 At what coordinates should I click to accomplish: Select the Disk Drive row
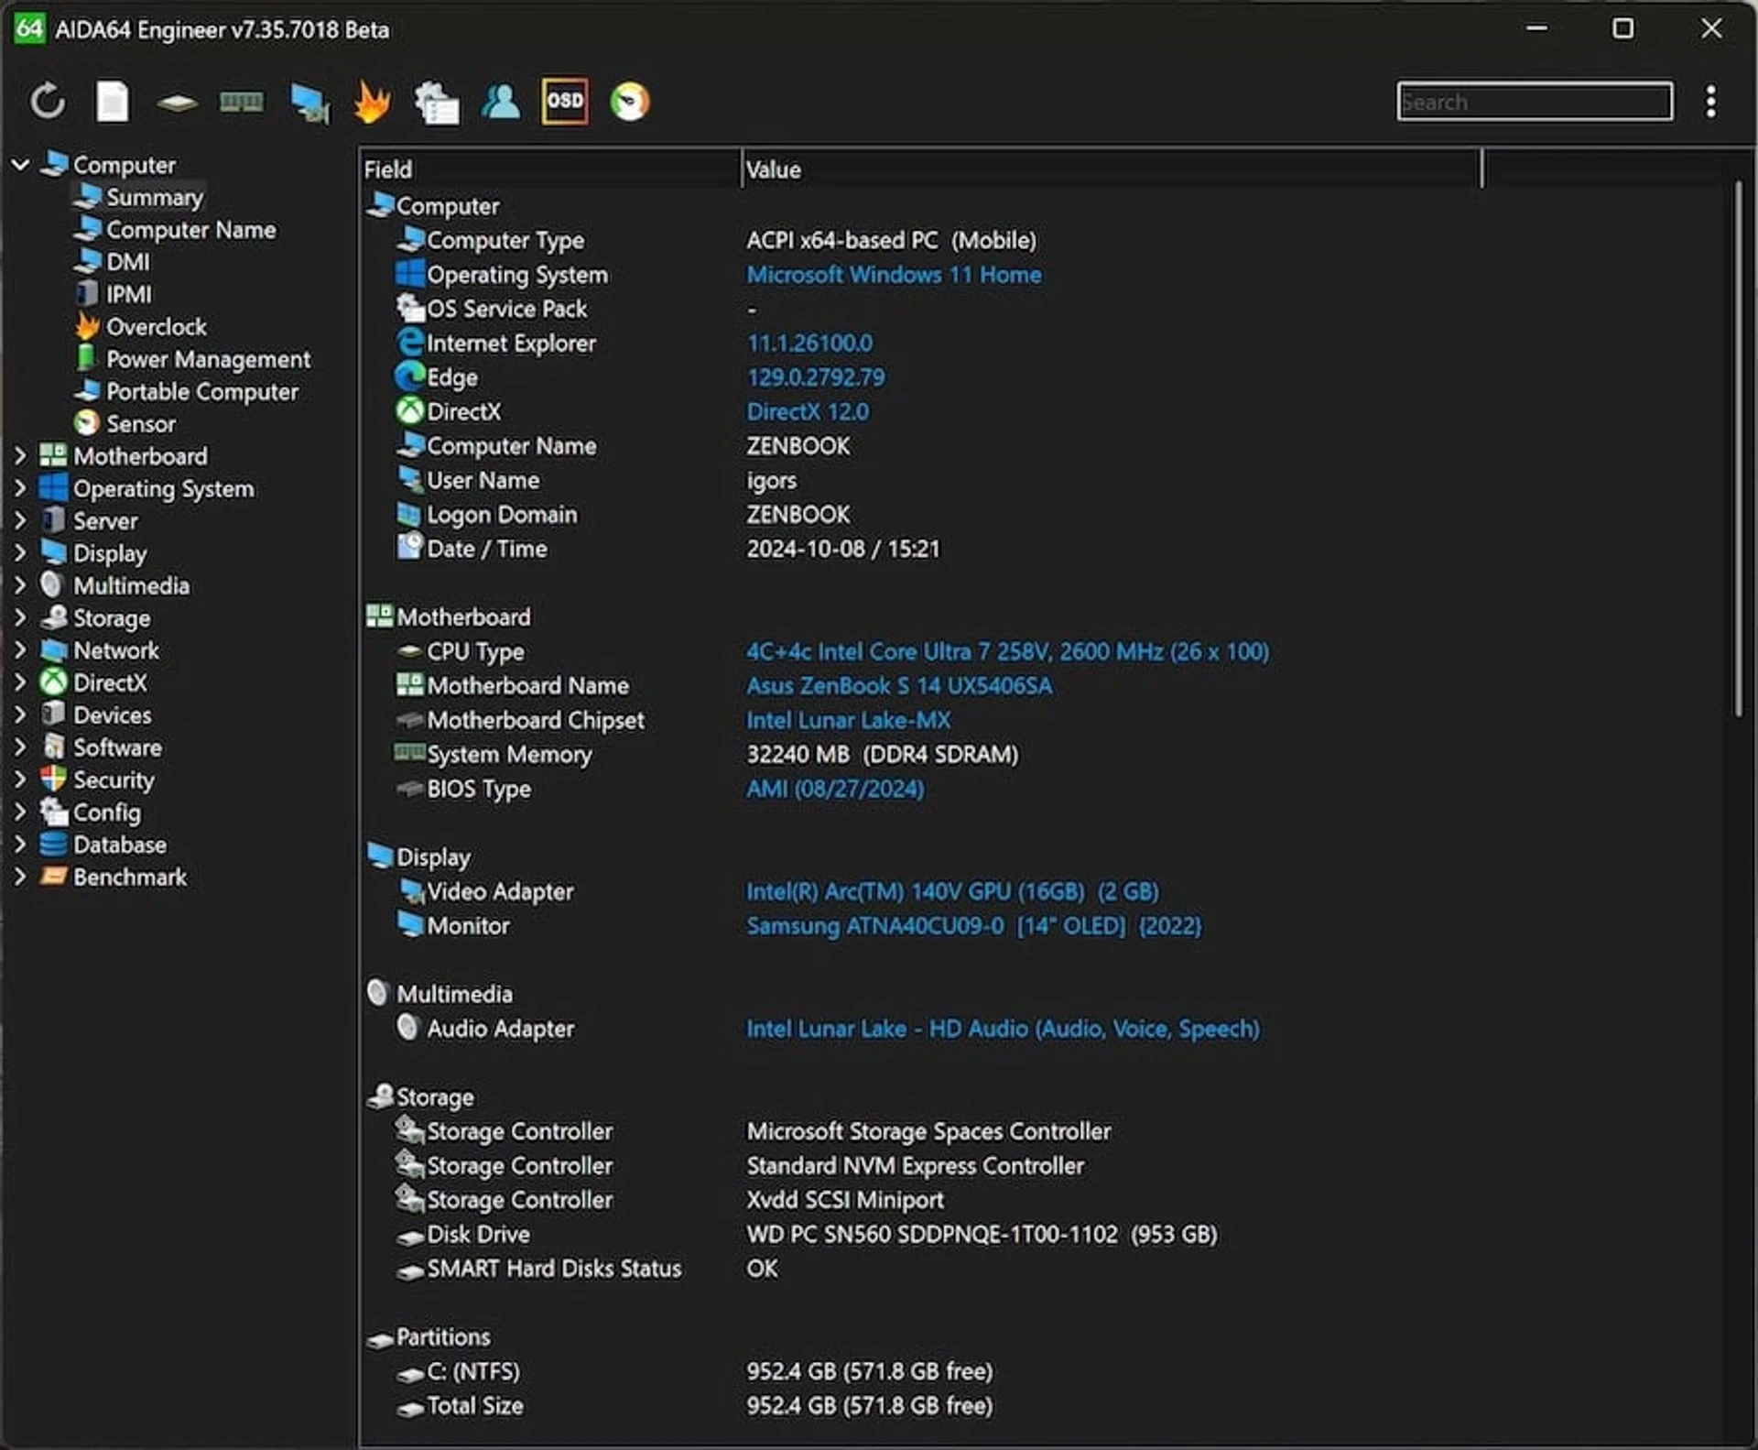point(1044,1235)
